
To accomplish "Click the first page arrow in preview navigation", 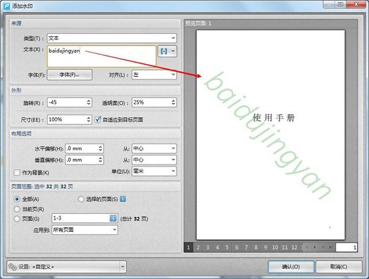I will (x=323, y=247).
